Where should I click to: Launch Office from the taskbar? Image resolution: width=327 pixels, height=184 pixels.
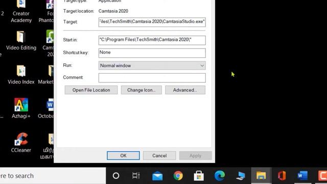282,176
